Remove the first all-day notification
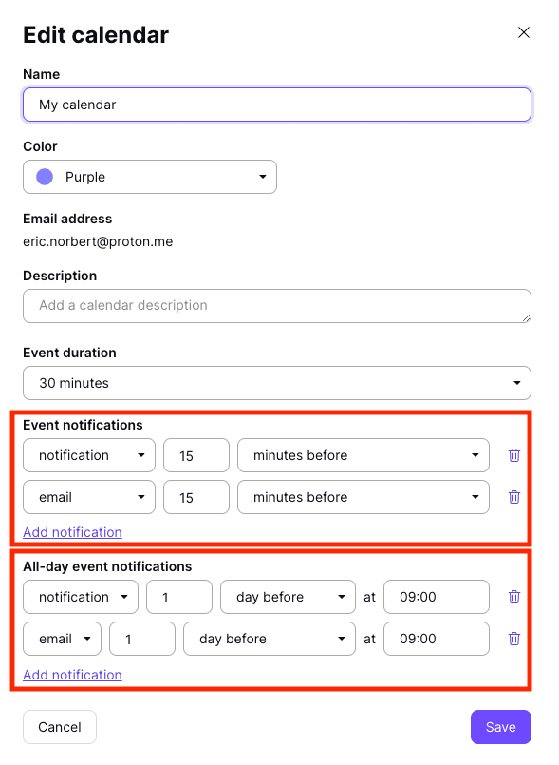This screenshot has width=559, height=765. pyautogui.click(x=514, y=597)
